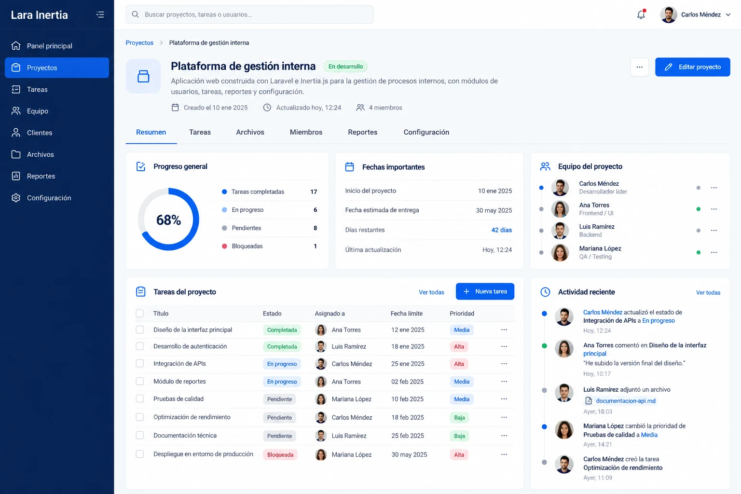Click the 68% progress ring
The image size is (741, 494).
pyautogui.click(x=168, y=220)
